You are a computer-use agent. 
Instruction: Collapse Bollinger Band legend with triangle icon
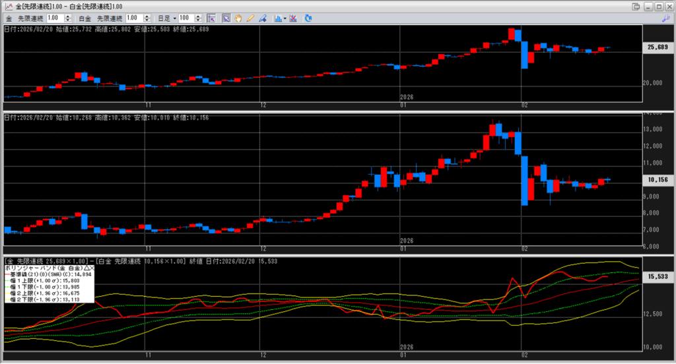click(x=86, y=269)
